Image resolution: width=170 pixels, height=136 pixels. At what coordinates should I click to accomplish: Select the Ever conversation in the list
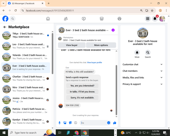click(26, 68)
